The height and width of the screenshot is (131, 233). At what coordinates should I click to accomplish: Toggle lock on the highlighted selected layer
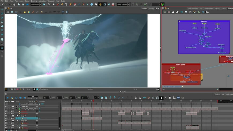[x=11, y=118]
